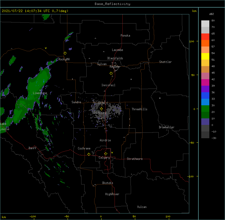Click the Ponoka town label
Image resolution: width=225 pixels, height=220 pixels.
pos(125,36)
